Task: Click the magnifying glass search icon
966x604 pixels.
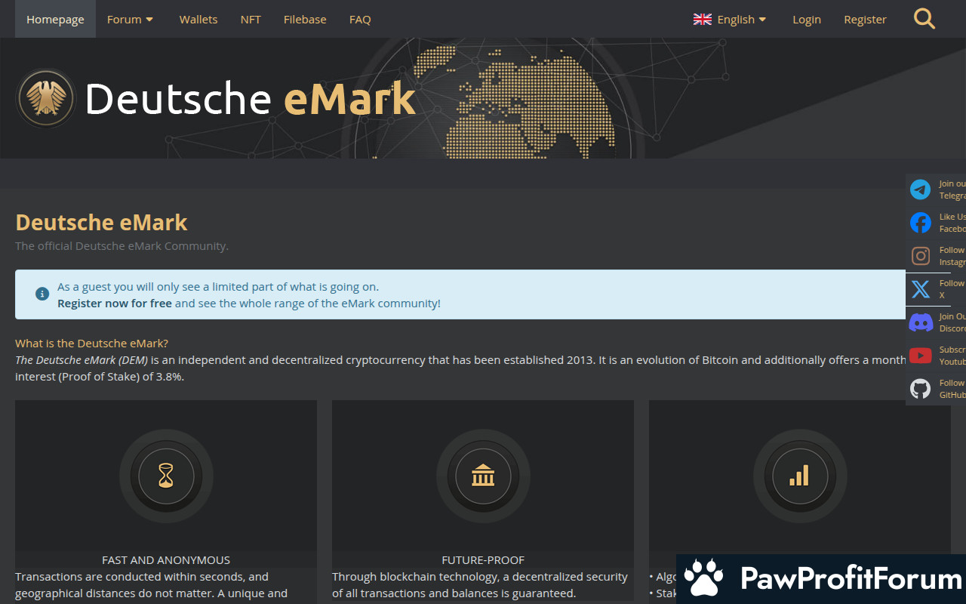Action: point(924,19)
